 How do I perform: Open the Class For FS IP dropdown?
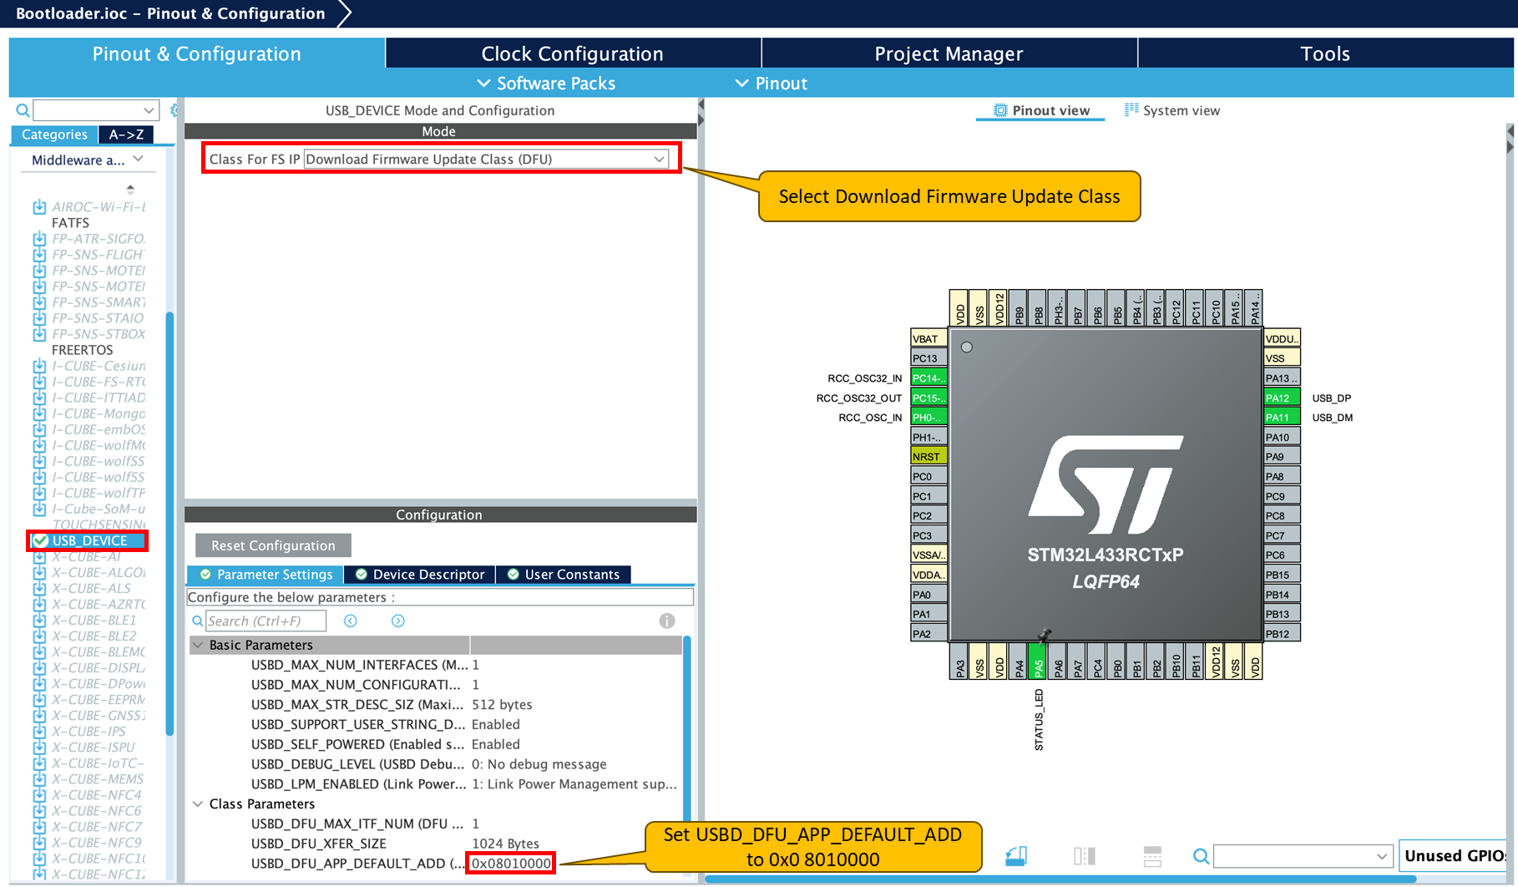660,159
